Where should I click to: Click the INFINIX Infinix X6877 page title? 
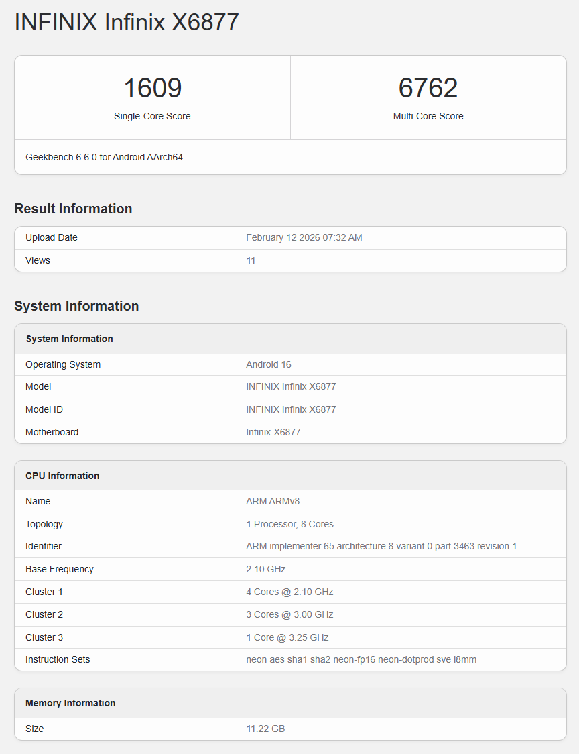(126, 22)
